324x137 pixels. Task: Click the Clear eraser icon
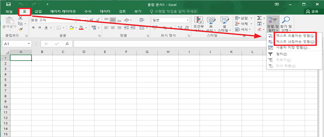(x=259, y=30)
